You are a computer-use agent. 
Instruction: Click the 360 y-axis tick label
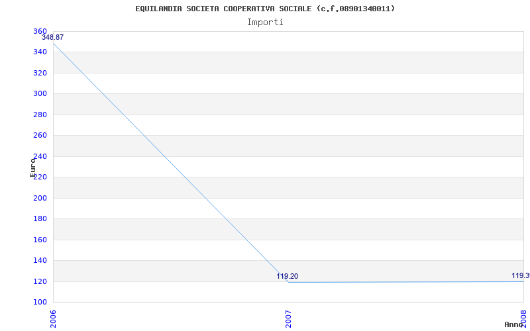(40, 31)
